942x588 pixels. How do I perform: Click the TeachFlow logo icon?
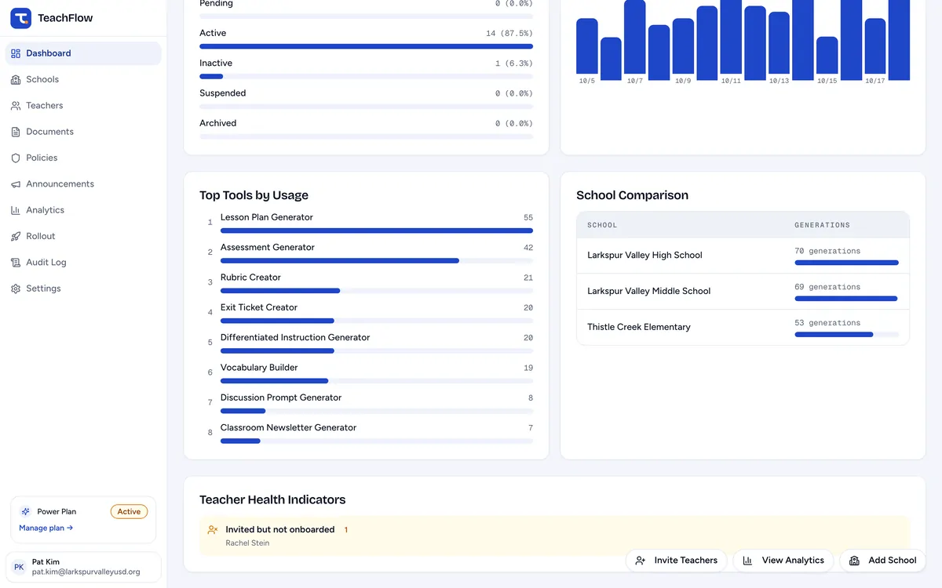click(20, 18)
